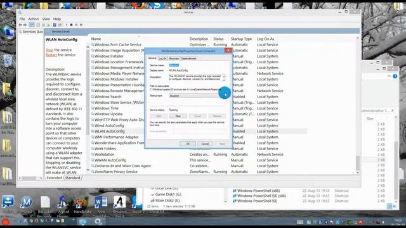
Task: Click the Network desktop icon
Action: tap(8, 35)
